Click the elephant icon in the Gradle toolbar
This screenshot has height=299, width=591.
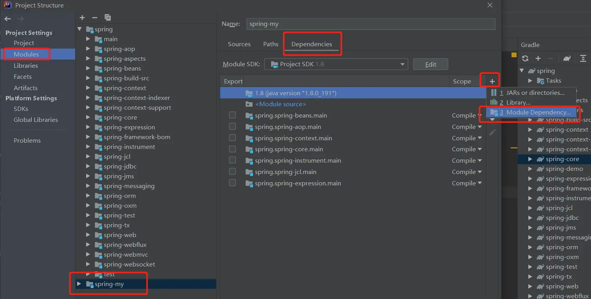pyautogui.click(x=567, y=58)
